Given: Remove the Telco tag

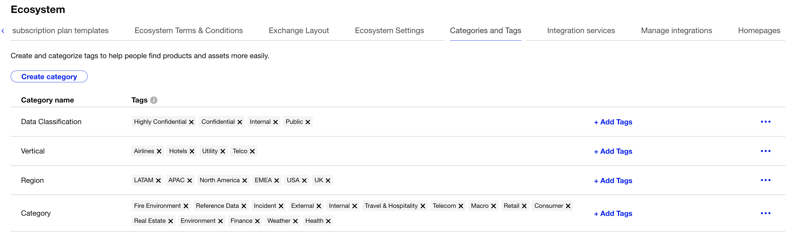Looking at the screenshot, I should click(x=252, y=151).
